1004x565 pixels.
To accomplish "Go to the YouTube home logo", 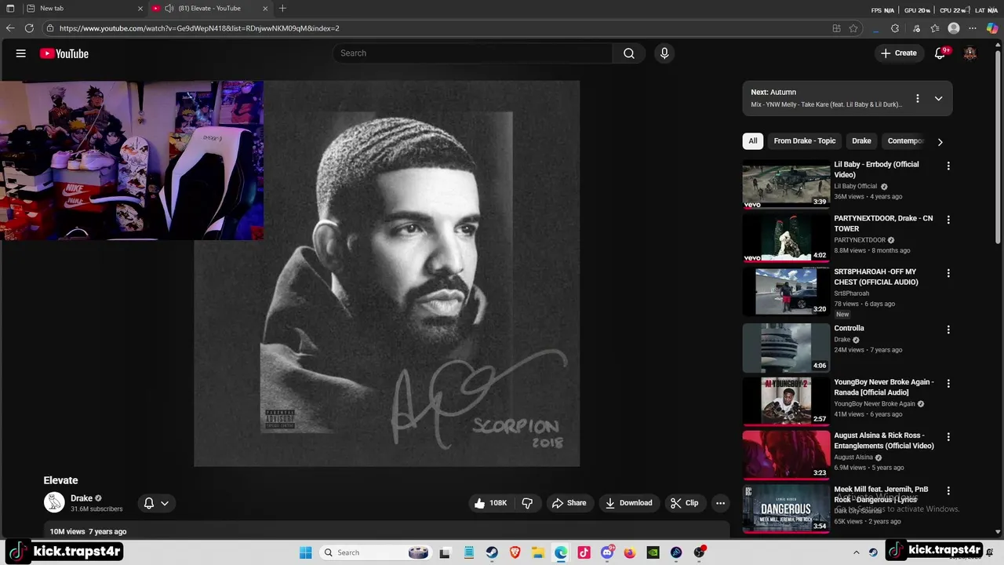I will pyautogui.click(x=64, y=53).
